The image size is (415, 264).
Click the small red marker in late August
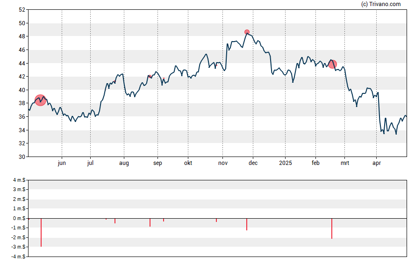(150, 77)
